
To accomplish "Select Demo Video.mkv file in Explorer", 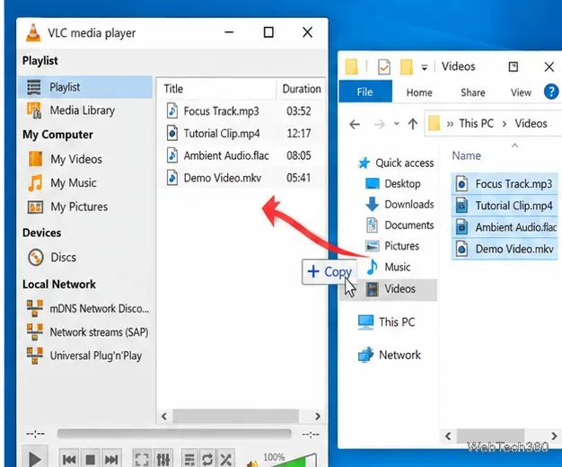I will tap(505, 249).
